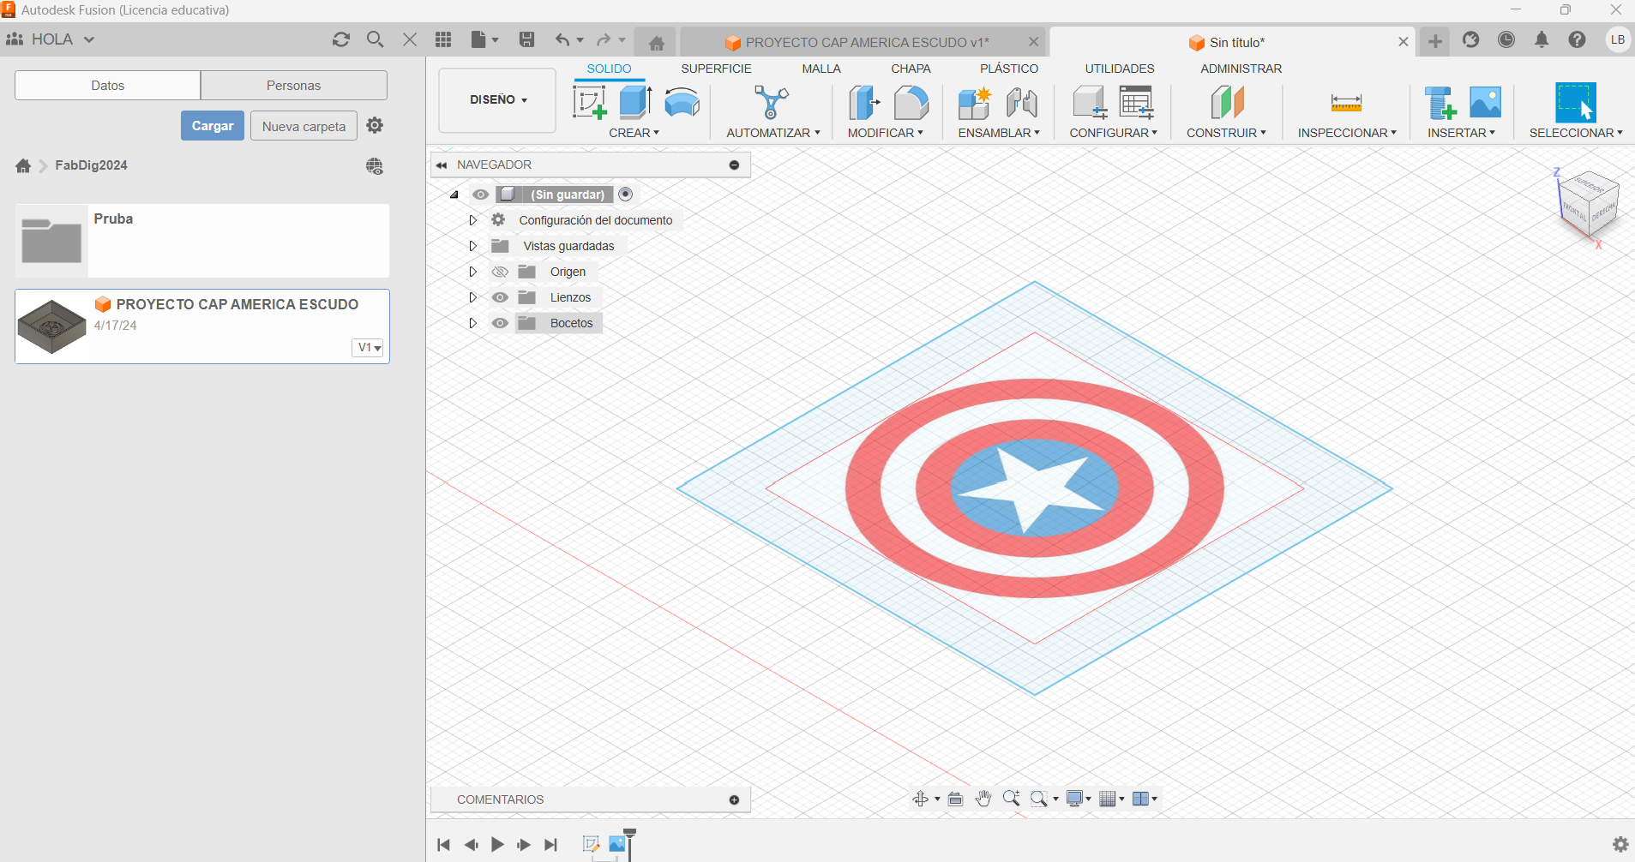
Task: Click the Joint assemble icon
Action: 1022,102
